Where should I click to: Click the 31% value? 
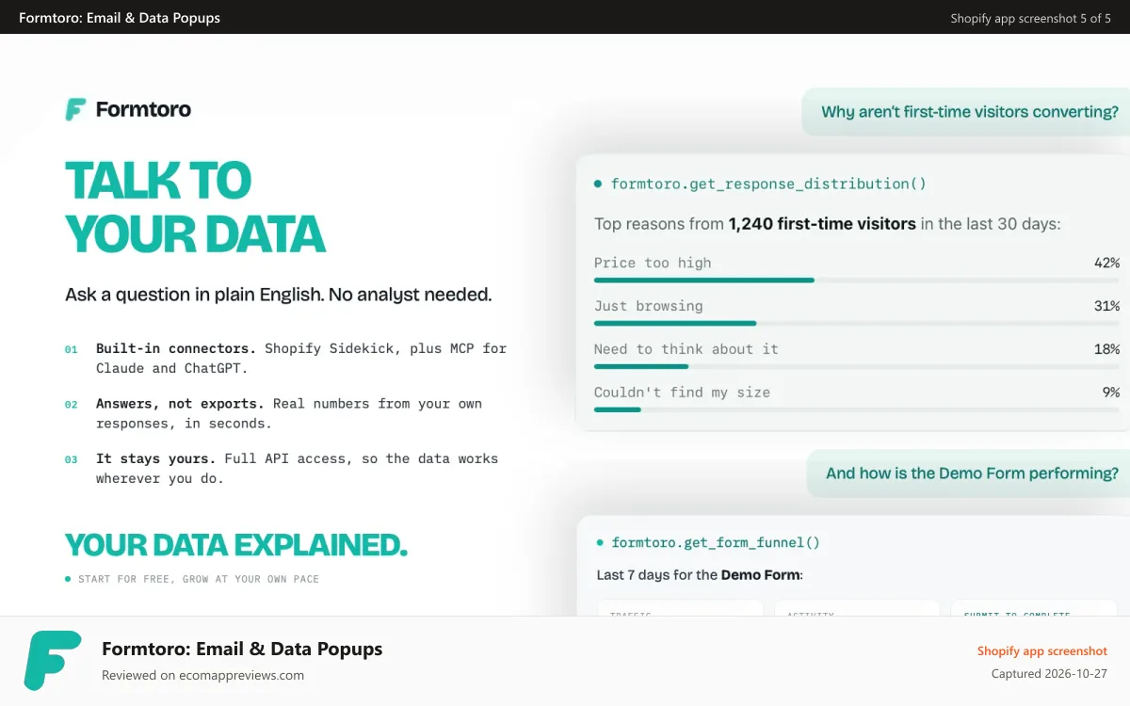(x=1106, y=306)
